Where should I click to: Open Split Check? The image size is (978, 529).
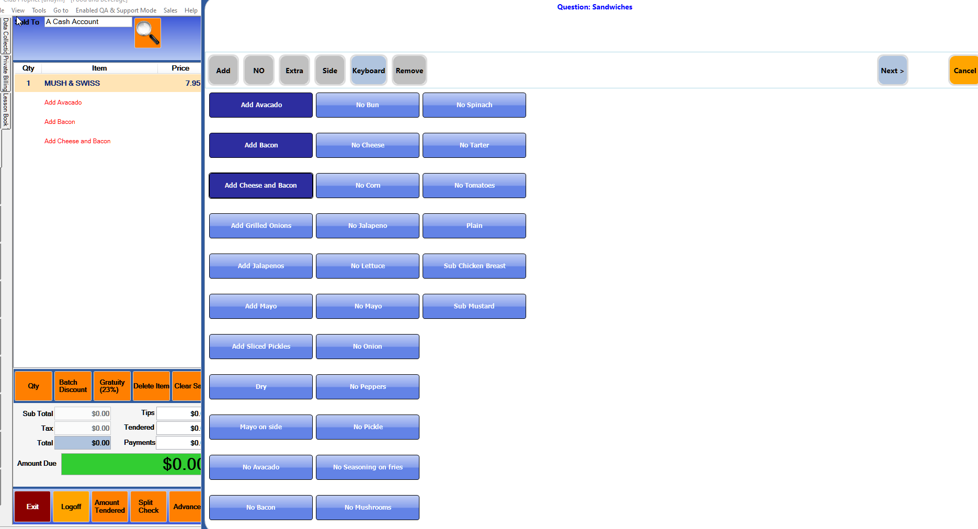point(149,507)
